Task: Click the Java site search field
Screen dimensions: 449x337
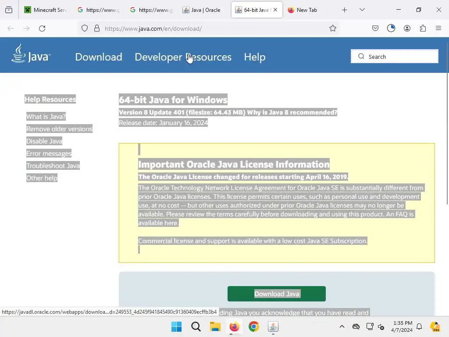Action: [x=394, y=56]
